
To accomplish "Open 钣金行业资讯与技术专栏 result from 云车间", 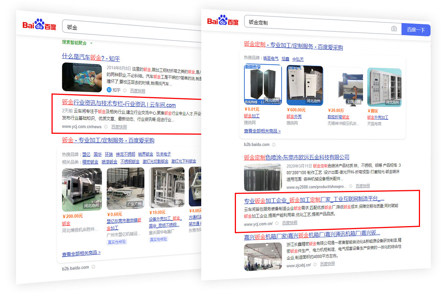I will point(119,104).
